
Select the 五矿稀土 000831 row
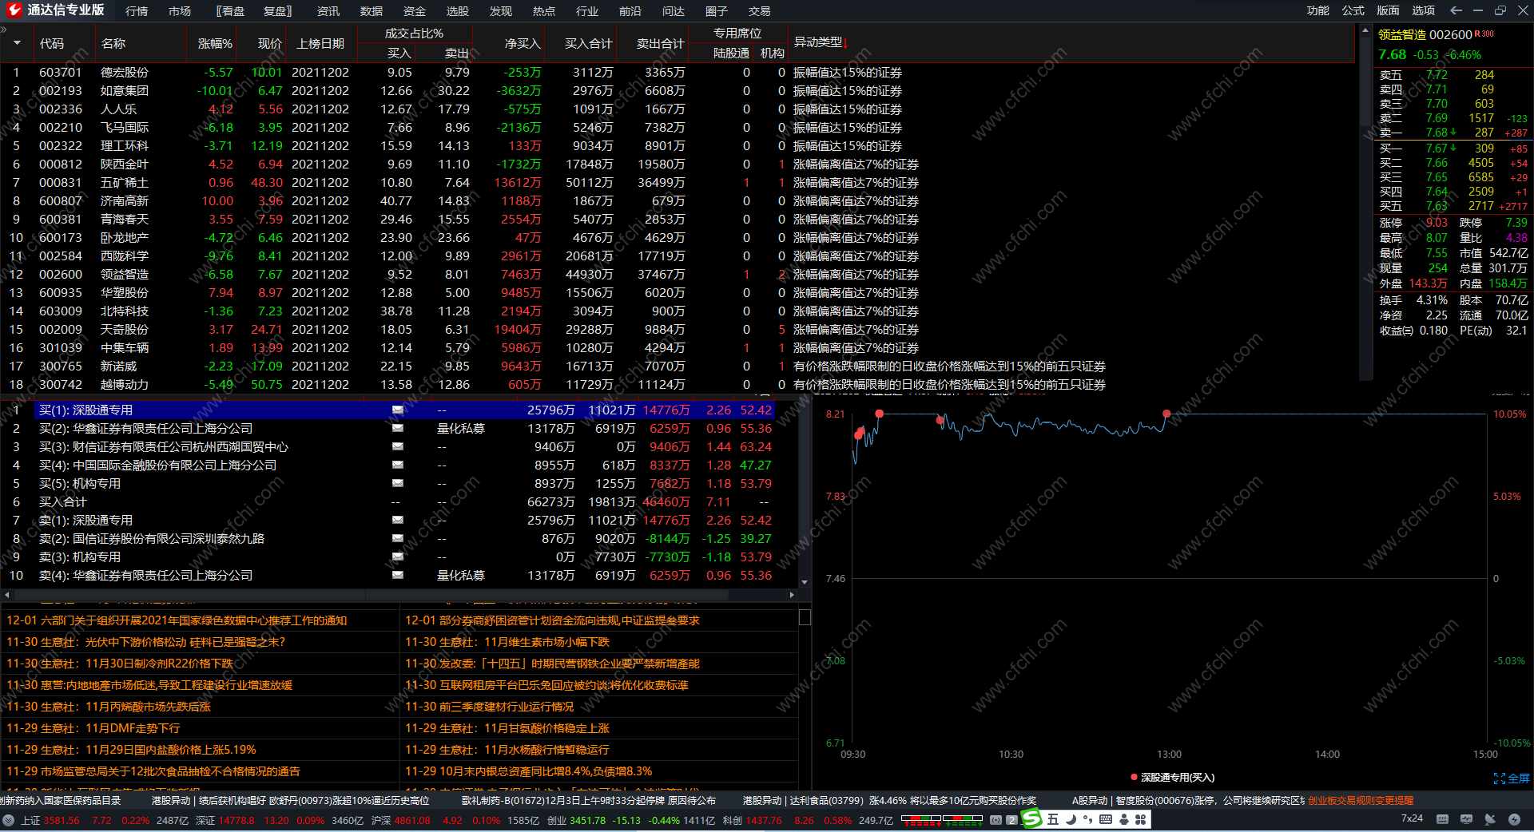coord(678,182)
